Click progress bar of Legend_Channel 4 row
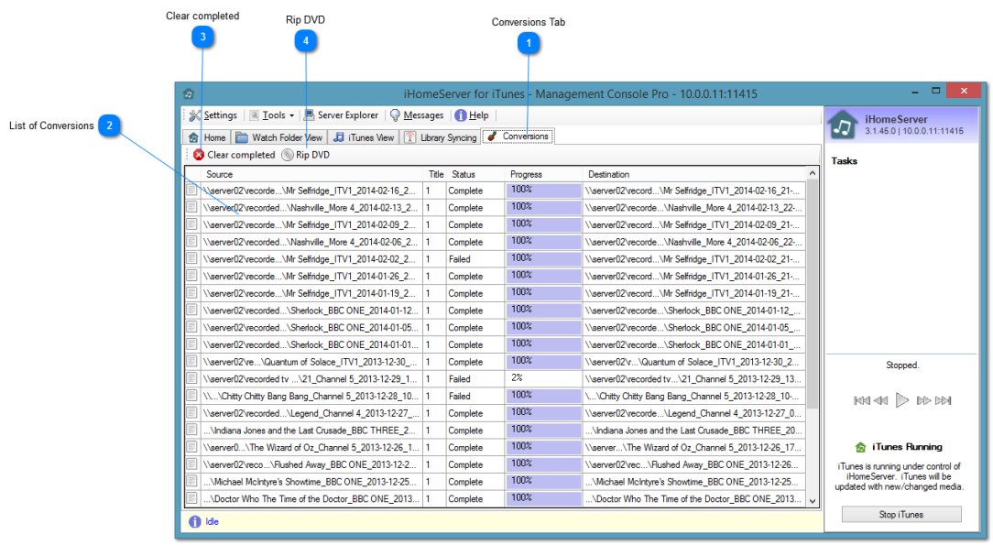 [543, 412]
